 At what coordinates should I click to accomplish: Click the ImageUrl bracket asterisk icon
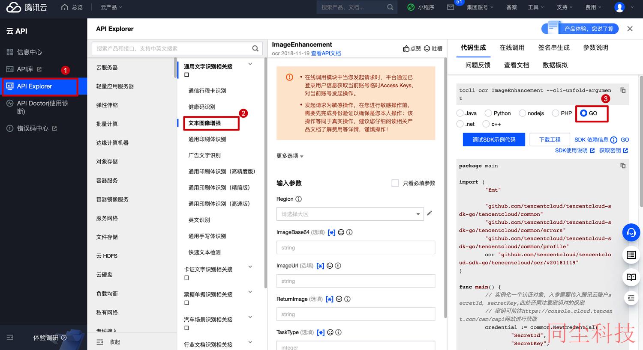tap(320, 266)
